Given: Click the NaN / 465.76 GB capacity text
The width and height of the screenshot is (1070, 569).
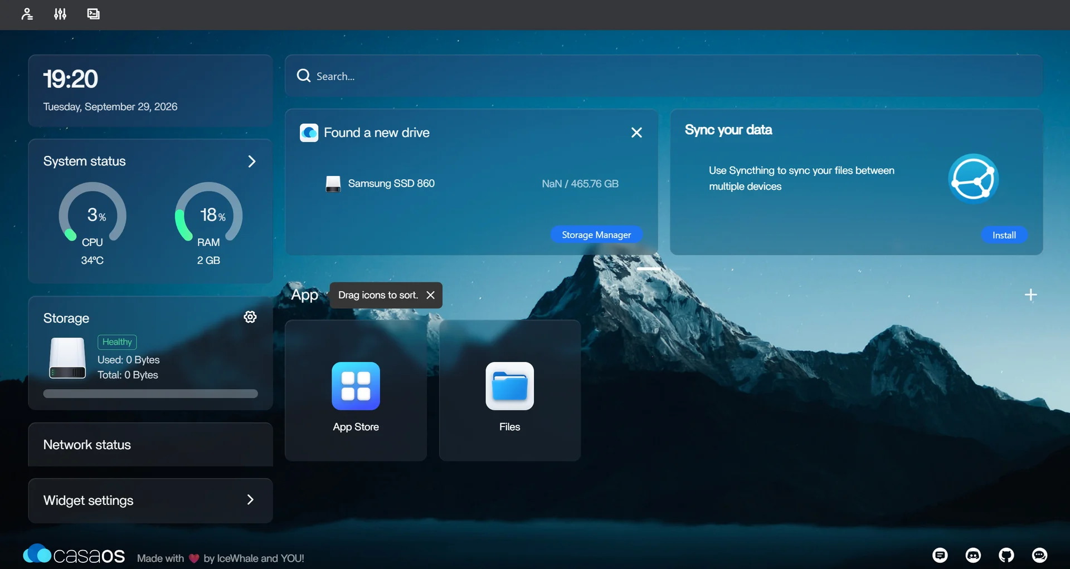Looking at the screenshot, I should [580, 184].
